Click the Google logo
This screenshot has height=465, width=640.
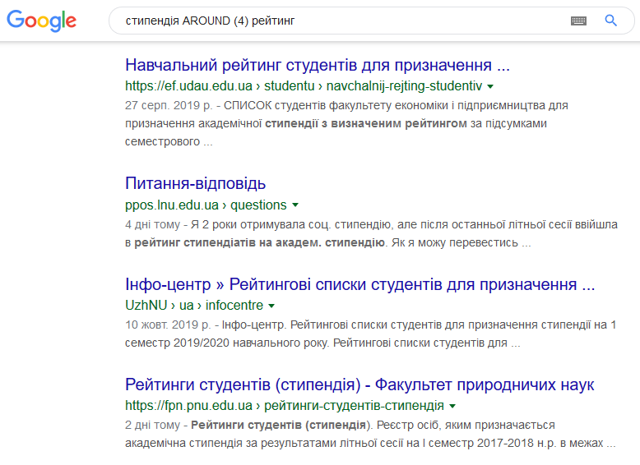[42, 21]
